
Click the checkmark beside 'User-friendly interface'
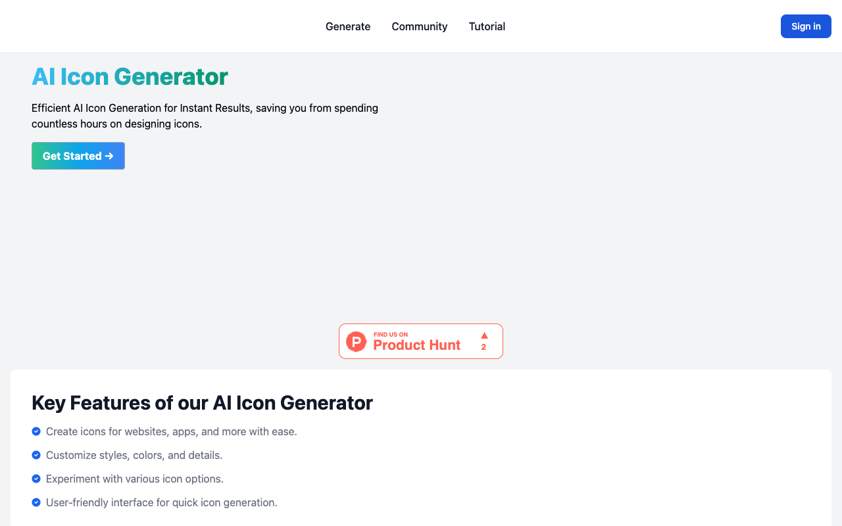[x=36, y=502]
